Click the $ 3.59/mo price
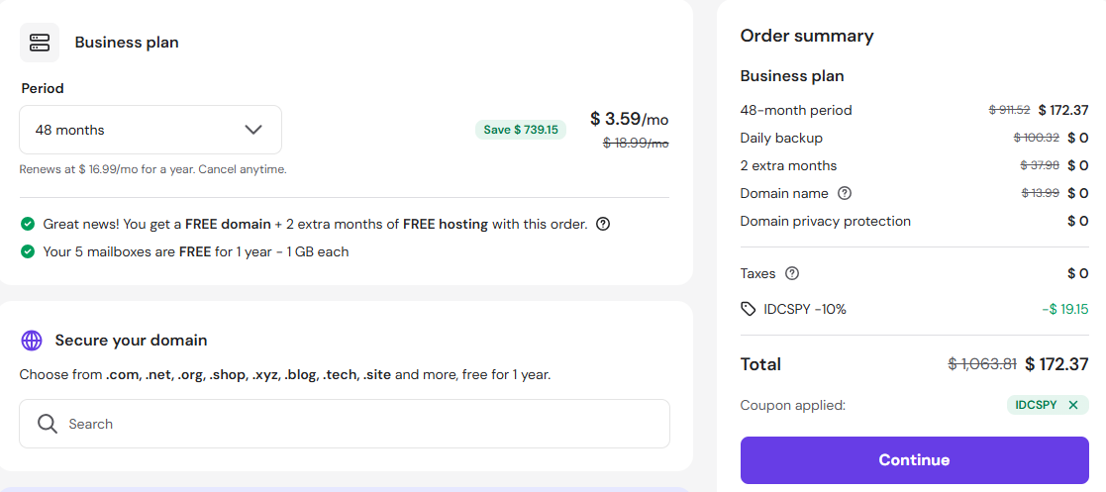 [x=629, y=119]
